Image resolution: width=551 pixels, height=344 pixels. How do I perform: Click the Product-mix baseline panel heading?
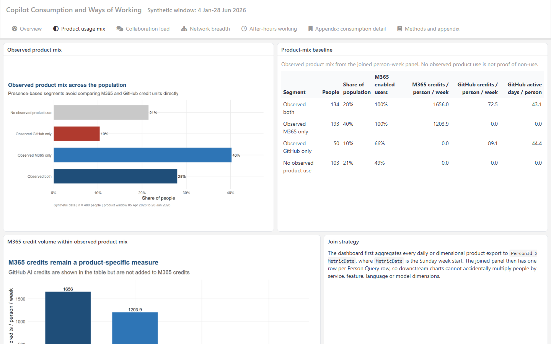pyautogui.click(x=307, y=50)
